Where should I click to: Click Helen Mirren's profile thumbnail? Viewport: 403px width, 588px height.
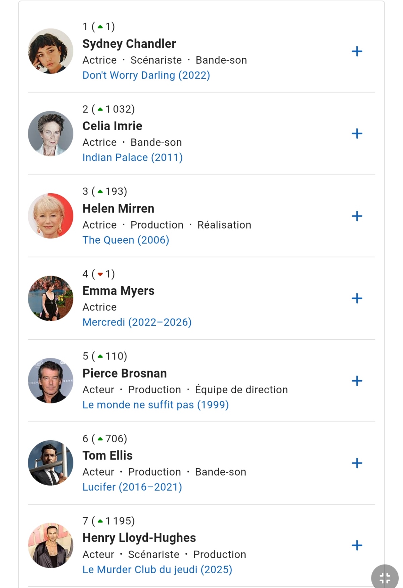coord(51,216)
